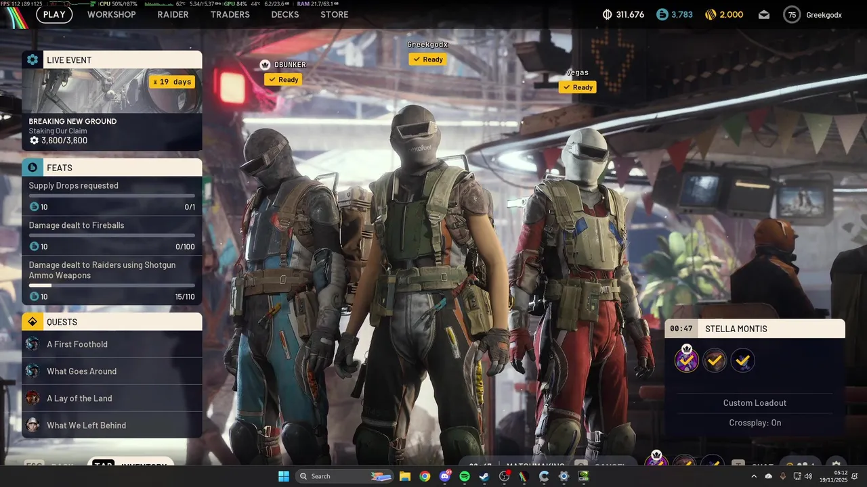
Task: Click the taskbar Search box
Action: [345, 476]
